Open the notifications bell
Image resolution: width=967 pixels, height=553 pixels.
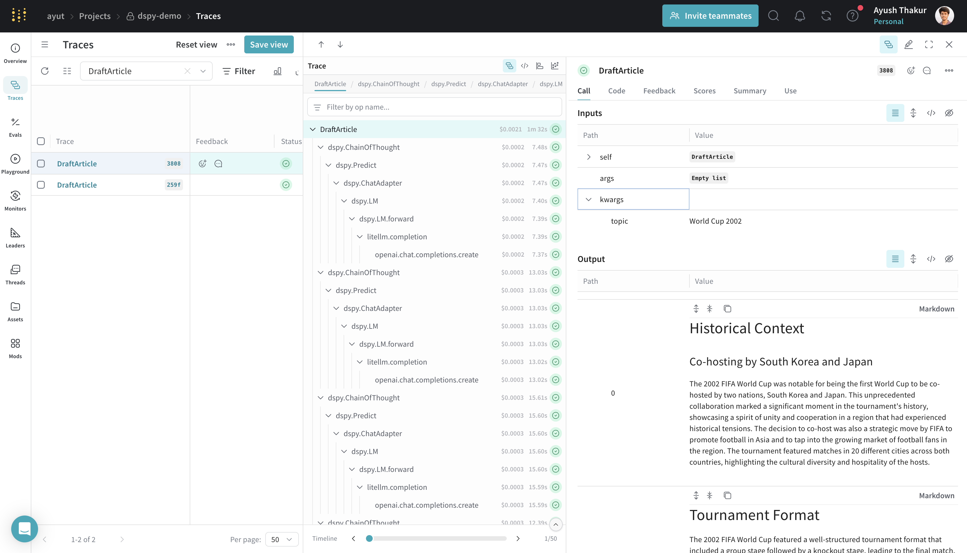(800, 16)
